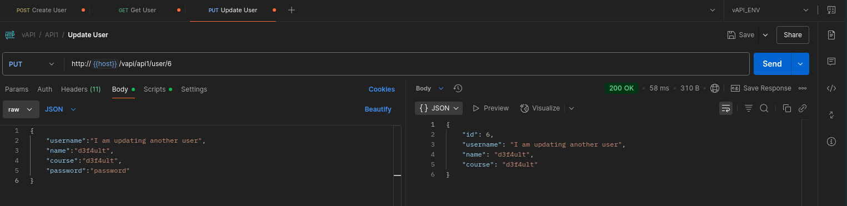Copy response body icon

pos(786,108)
